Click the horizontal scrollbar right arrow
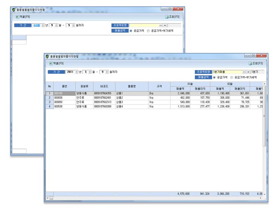280x210 pixels. (261, 198)
